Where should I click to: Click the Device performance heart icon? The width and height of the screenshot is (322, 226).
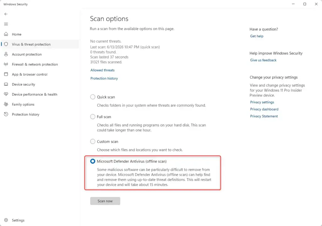coord(6,94)
